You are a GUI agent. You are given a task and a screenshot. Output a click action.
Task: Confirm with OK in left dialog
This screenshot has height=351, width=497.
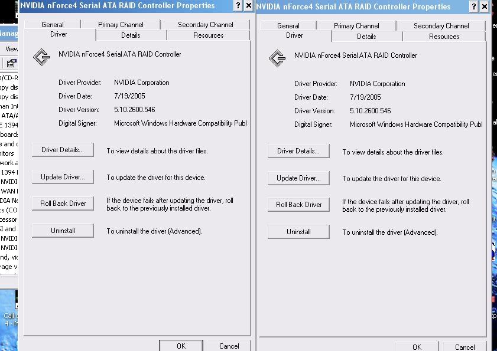(181, 346)
